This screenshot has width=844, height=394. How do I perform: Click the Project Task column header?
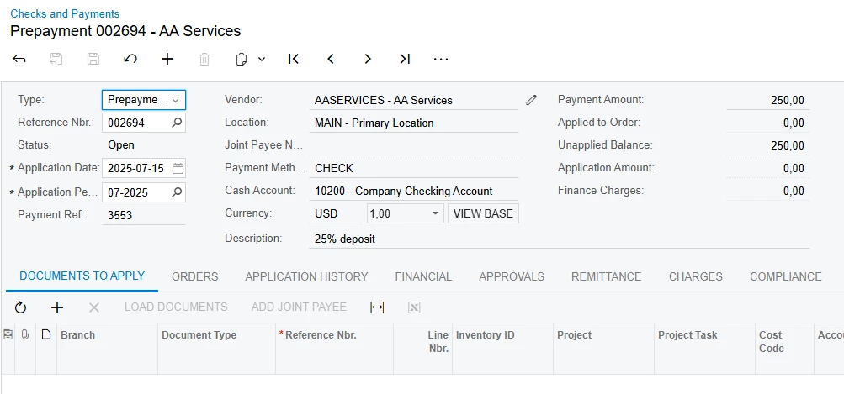[704, 349]
